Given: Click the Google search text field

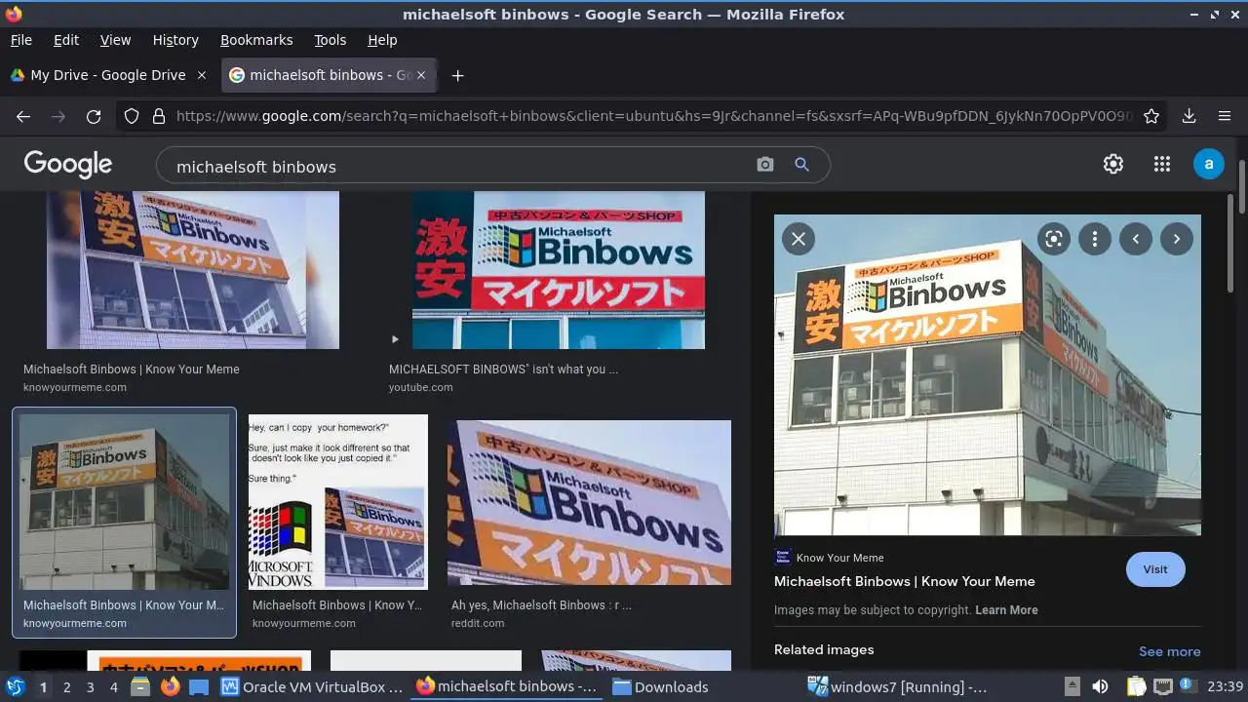Looking at the screenshot, I should [458, 166].
